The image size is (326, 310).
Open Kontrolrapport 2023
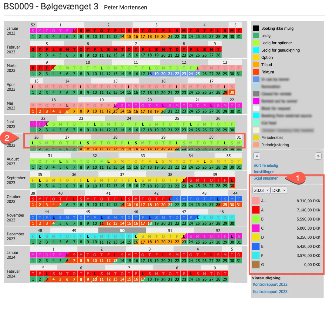(270, 292)
